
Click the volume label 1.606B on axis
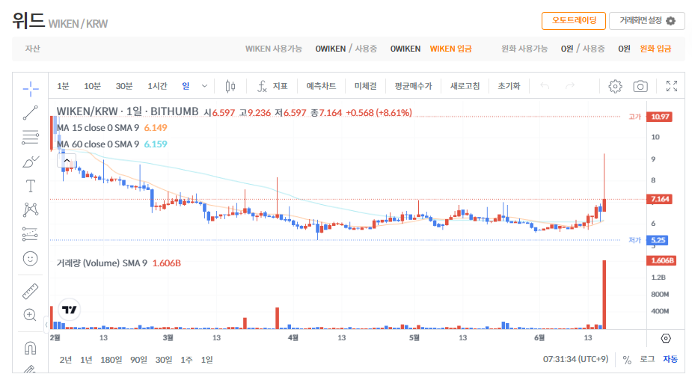point(661,260)
